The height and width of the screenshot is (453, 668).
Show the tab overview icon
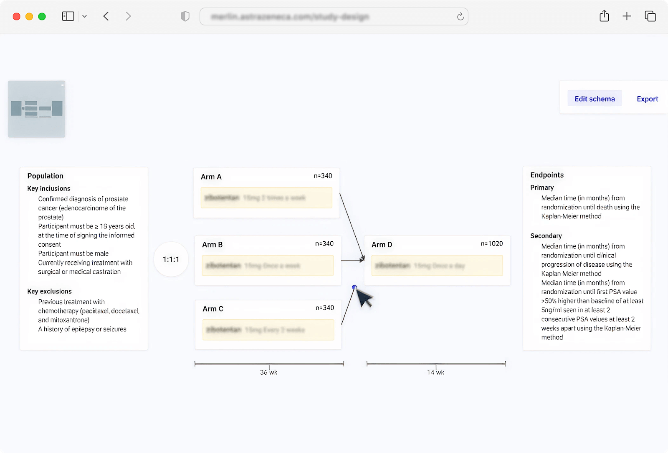(x=650, y=16)
